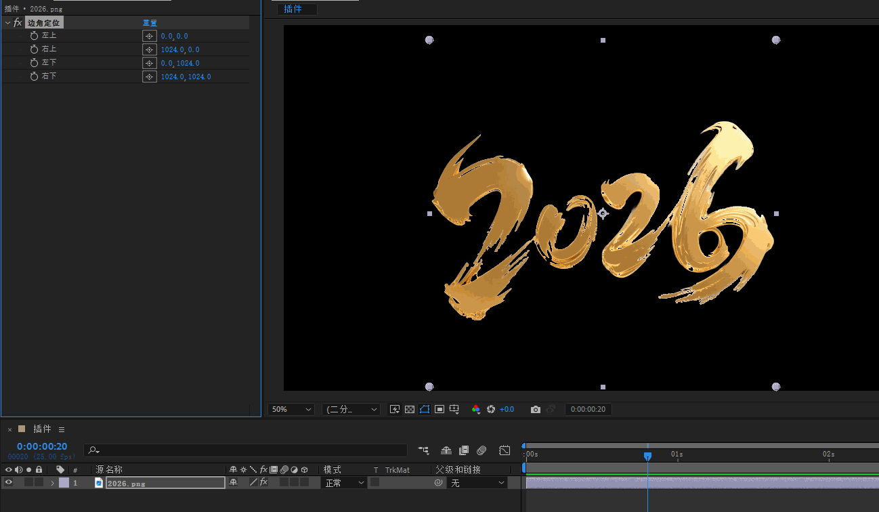Open the graph editor
The image size is (879, 512).
pos(505,450)
